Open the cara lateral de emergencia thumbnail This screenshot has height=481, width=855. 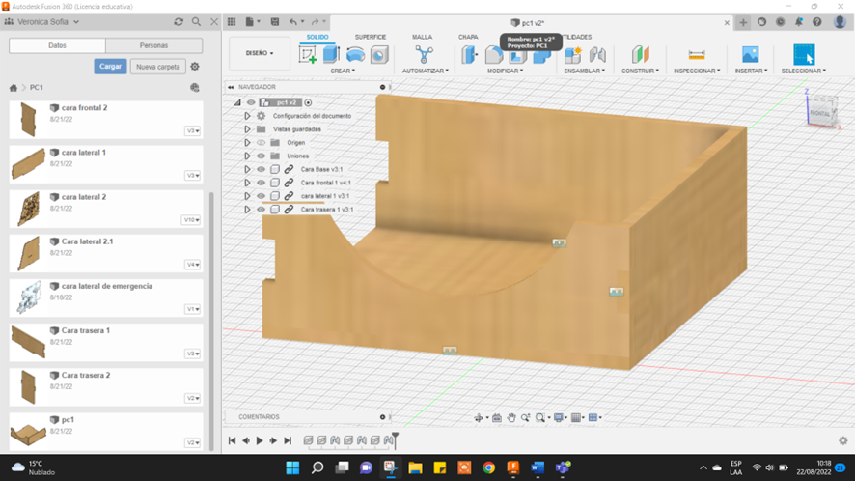tap(28, 297)
